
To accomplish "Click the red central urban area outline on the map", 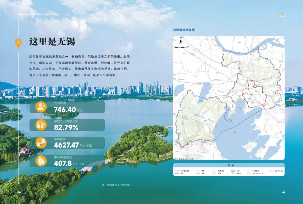I will (255, 93).
